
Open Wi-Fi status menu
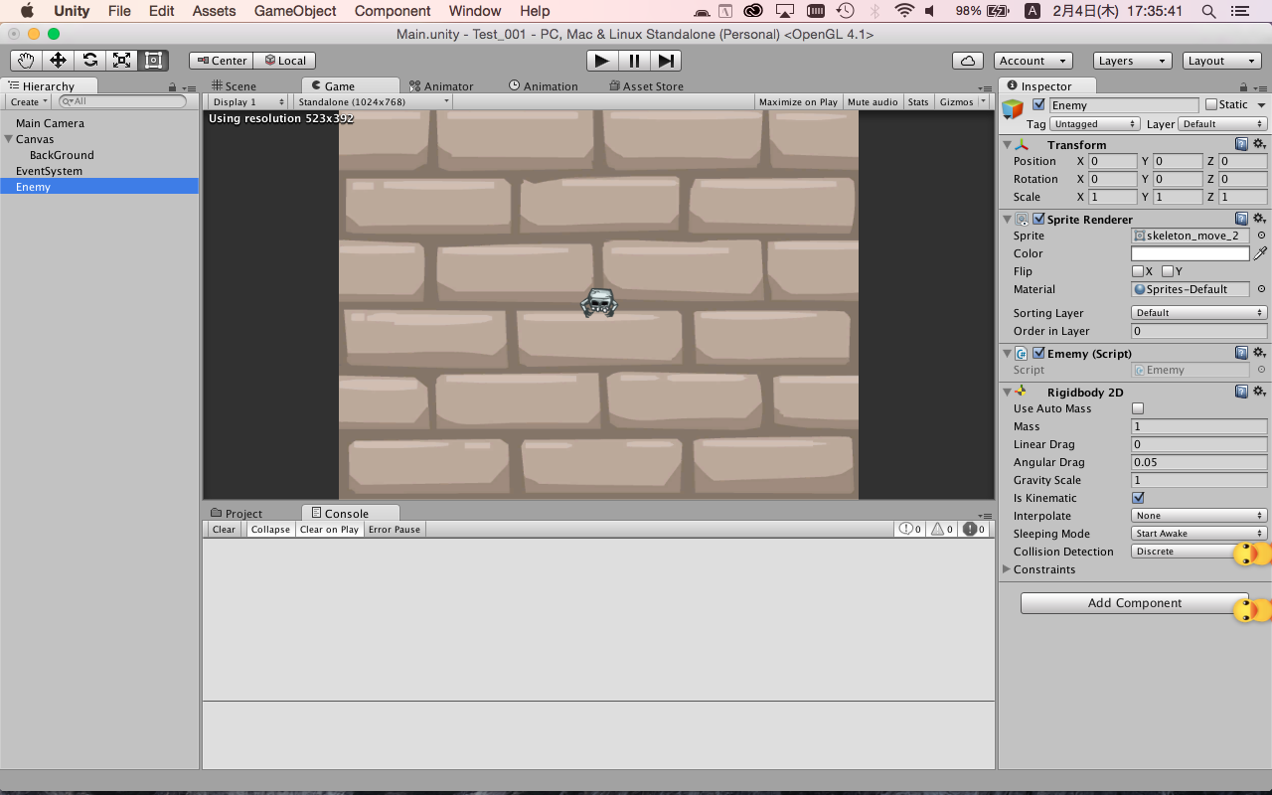point(903,11)
